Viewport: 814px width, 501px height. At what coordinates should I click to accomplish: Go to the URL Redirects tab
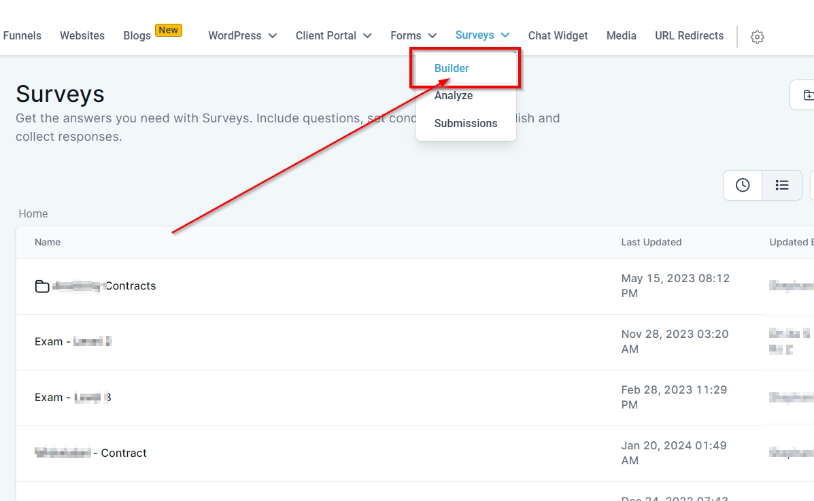click(x=689, y=35)
